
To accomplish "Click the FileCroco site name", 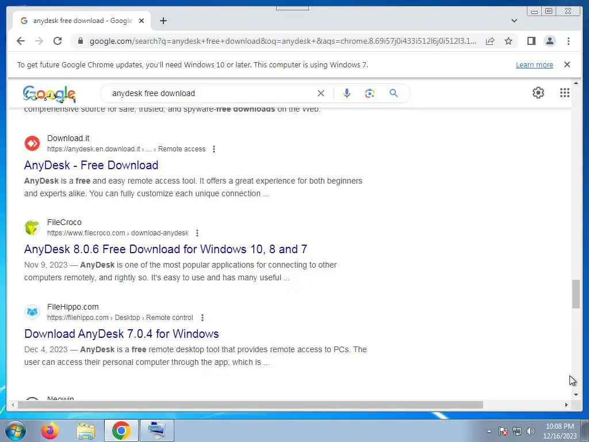I will point(64,223).
